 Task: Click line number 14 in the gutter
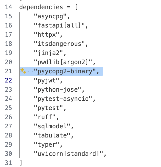click(8, 7)
